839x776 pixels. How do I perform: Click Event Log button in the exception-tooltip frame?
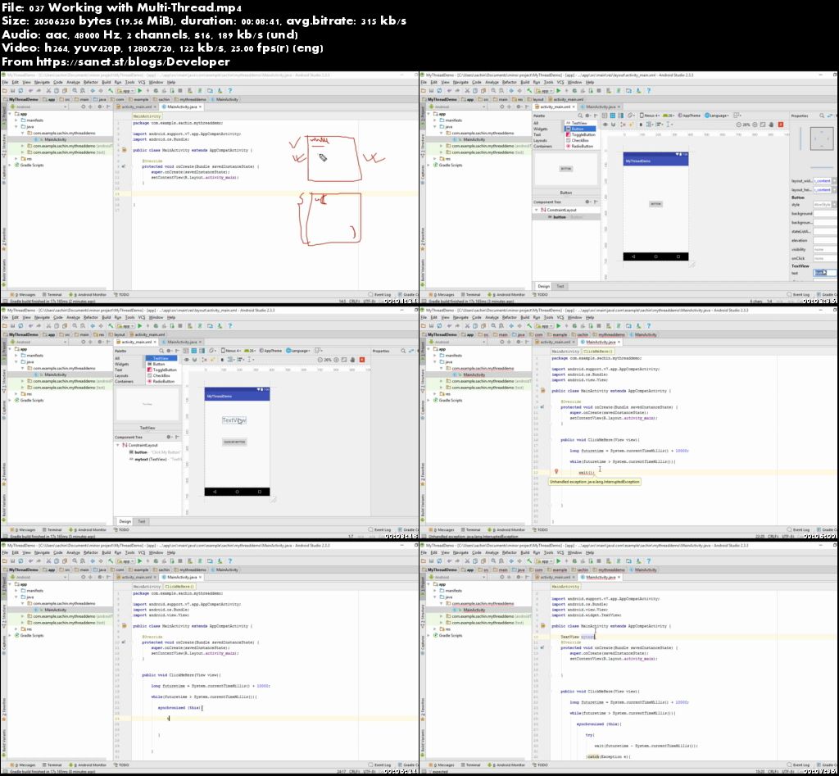pyautogui.click(x=799, y=530)
